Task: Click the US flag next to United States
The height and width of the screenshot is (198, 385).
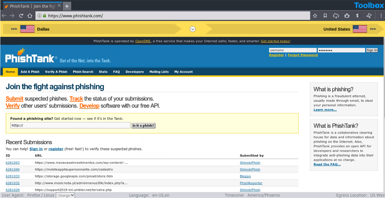Action: 360,29
